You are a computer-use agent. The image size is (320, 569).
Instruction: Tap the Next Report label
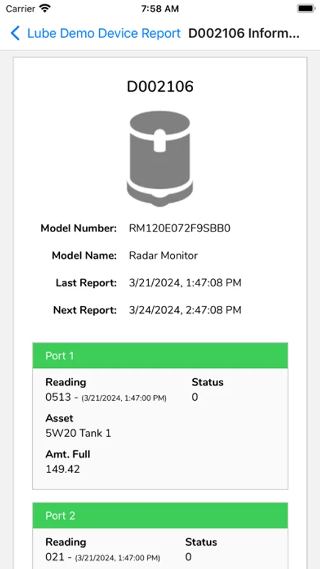[85, 310]
